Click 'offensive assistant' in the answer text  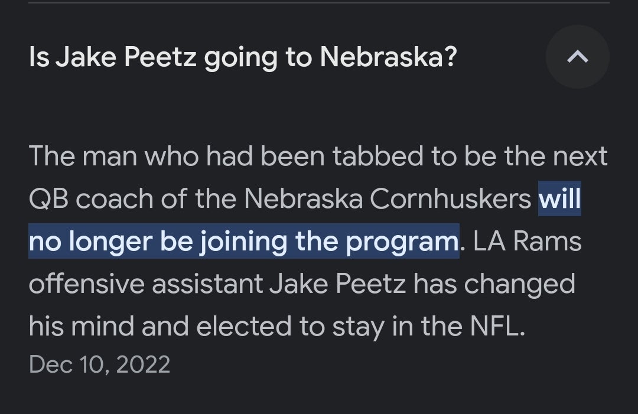click(145, 283)
